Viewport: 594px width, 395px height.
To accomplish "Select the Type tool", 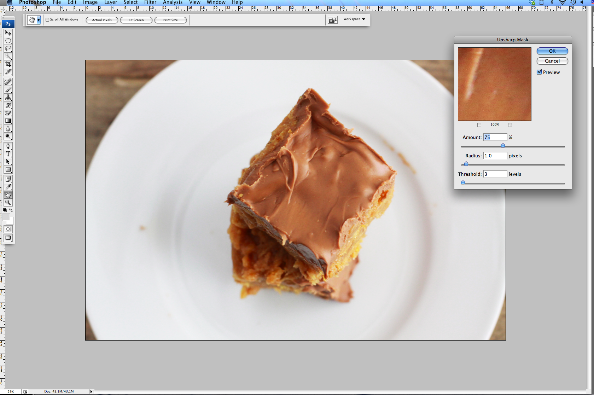I will [x=8, y=154].
